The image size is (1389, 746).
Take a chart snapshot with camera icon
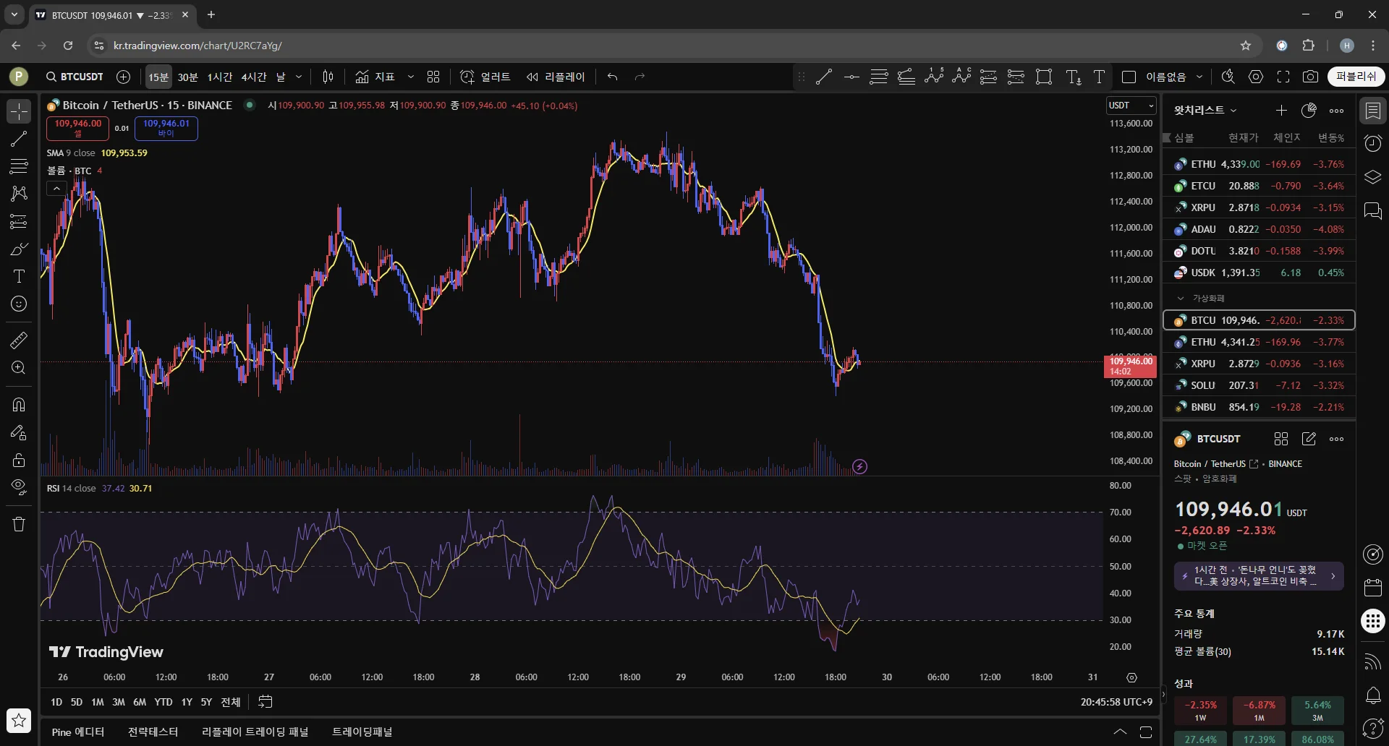(1310, 77)
